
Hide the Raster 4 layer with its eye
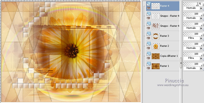point(148,8)
